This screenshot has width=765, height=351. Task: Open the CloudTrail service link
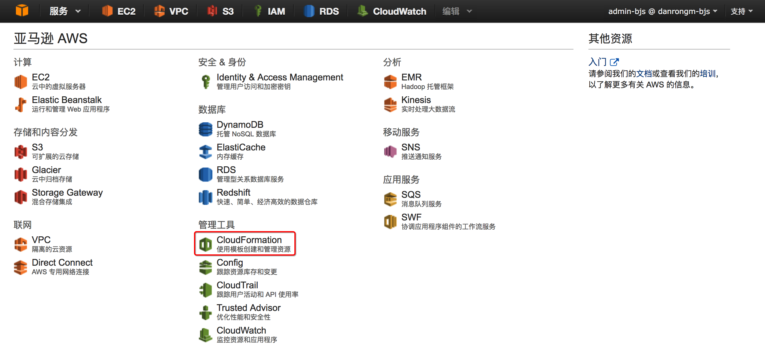(237, 285)
